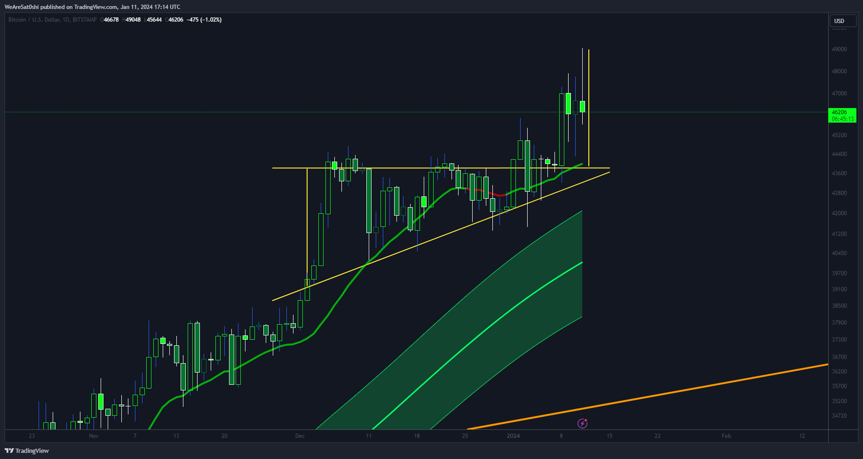Viewport: 863px width, 459px height.
Task: Click the 36200 price axis label
Action: (x=839, y=372)
